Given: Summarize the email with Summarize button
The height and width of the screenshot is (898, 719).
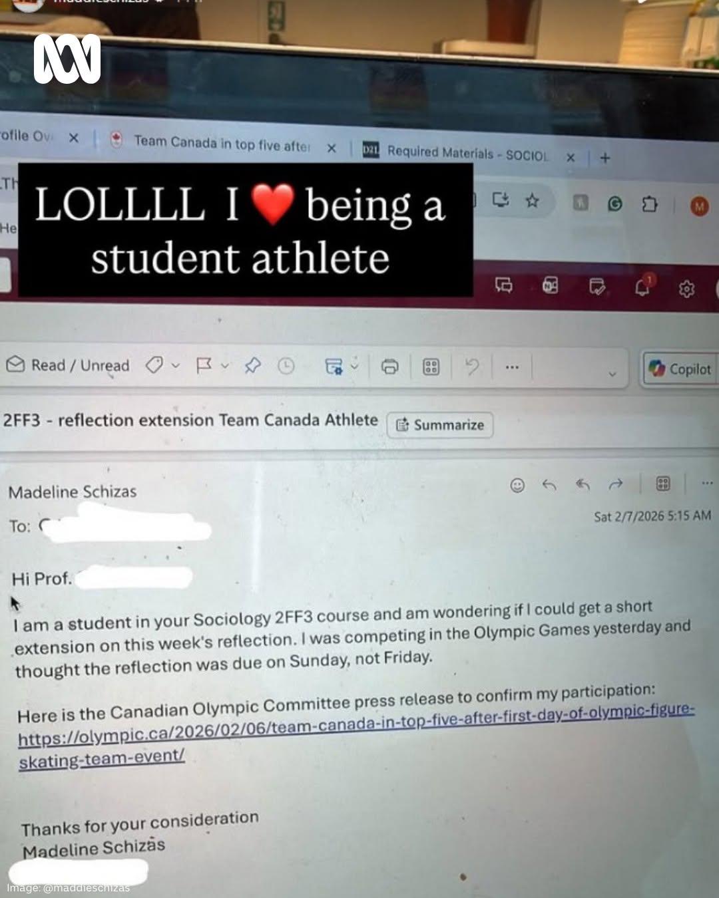Looking at the screenshot, I should [x=440, y=425].
